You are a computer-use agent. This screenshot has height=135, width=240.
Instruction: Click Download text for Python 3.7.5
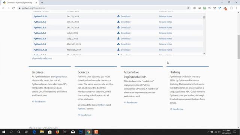[126, 22]
